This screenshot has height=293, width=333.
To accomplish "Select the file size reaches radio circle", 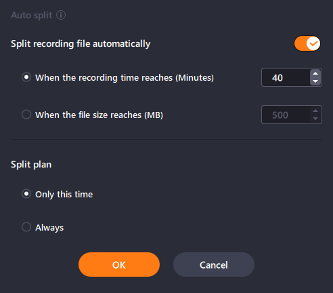I will 26,115.
